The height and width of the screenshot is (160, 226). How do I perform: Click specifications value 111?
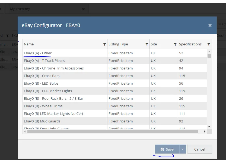(182, 114)
